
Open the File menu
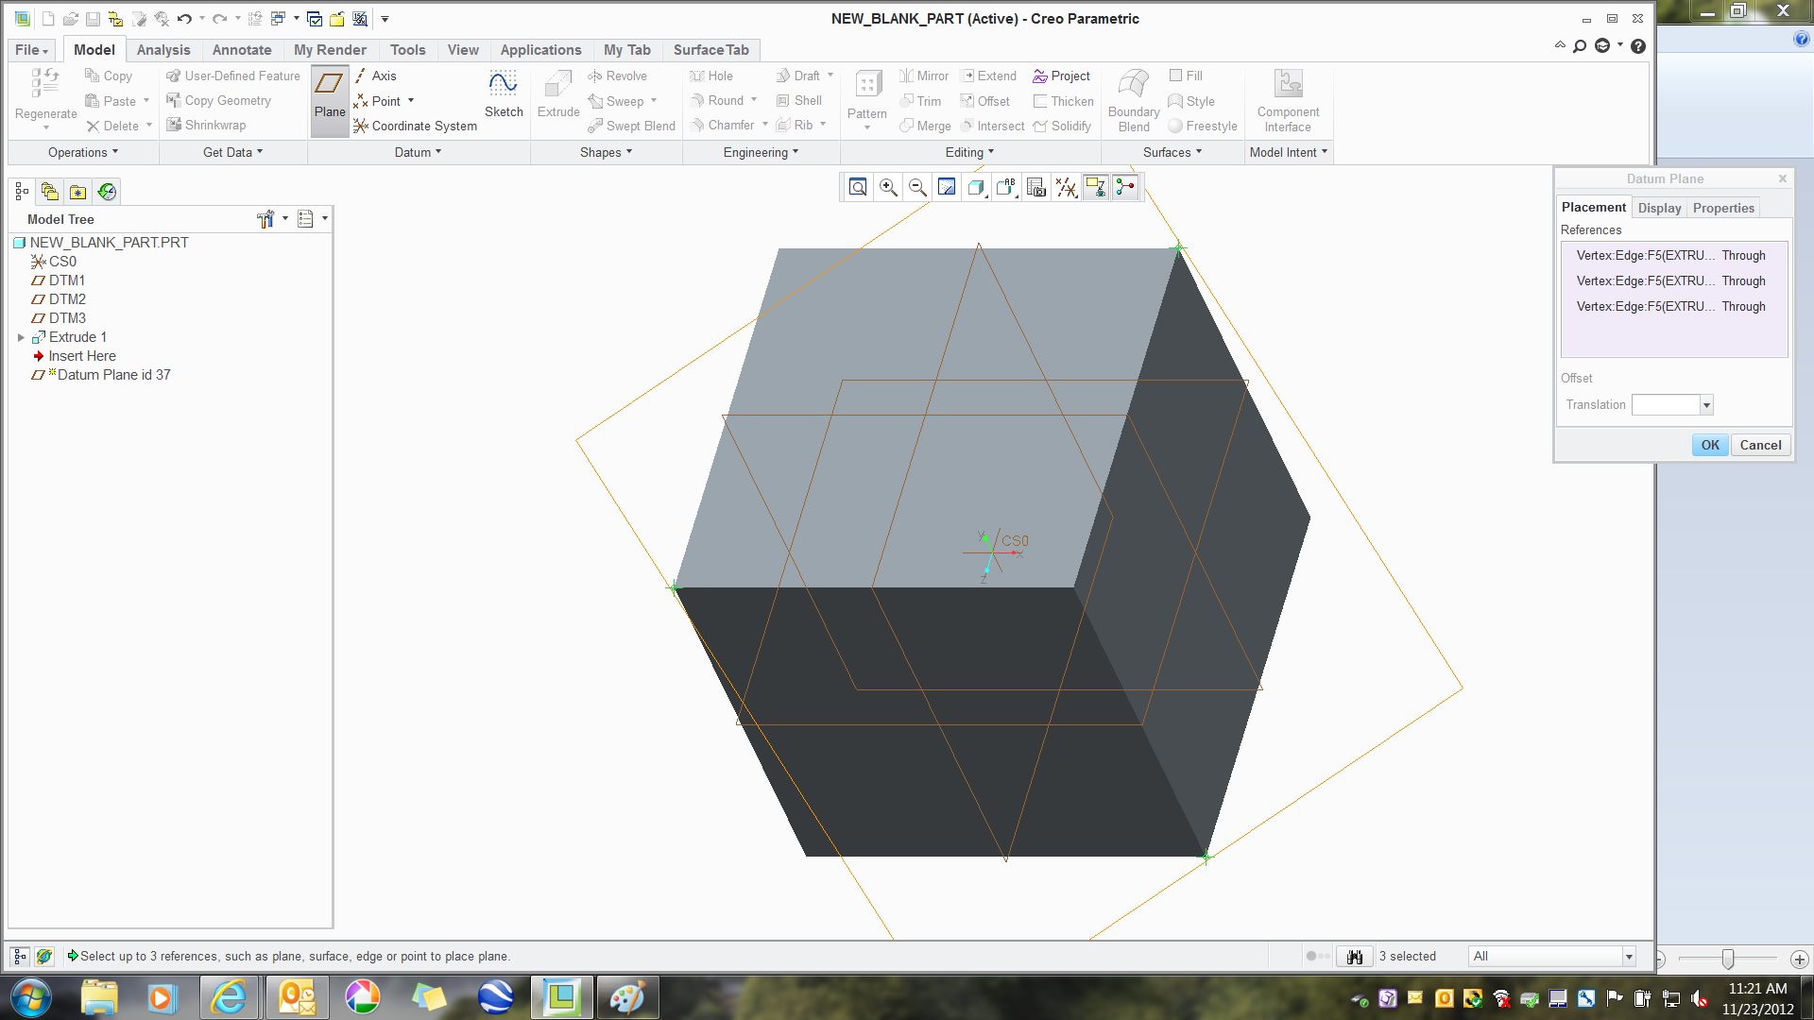tap(31, 50)
